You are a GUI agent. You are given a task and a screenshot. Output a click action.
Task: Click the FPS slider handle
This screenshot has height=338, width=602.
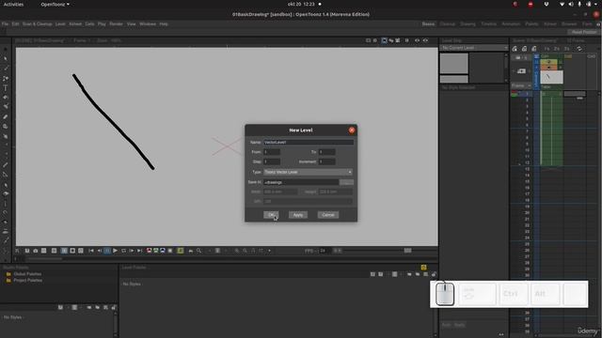407,251
